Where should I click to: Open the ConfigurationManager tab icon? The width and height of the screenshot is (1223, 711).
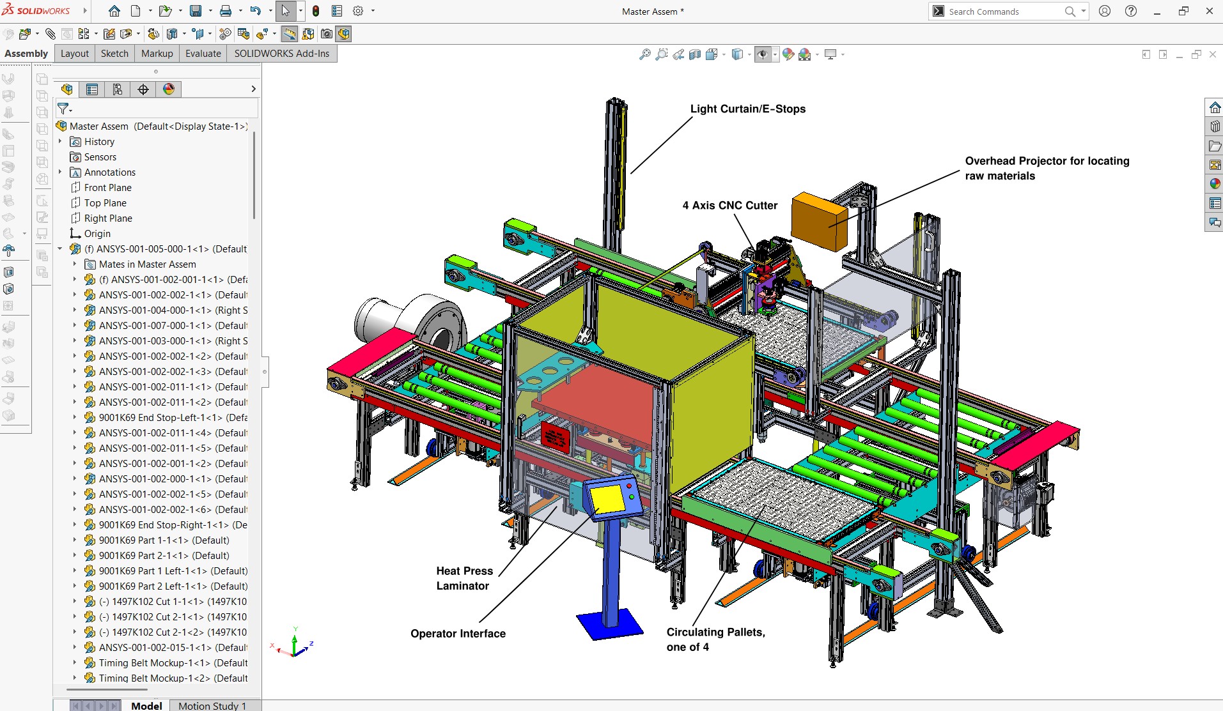tap(118, 89)
